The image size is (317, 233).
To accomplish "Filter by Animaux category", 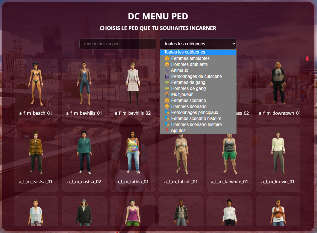I will pos(198,70).
